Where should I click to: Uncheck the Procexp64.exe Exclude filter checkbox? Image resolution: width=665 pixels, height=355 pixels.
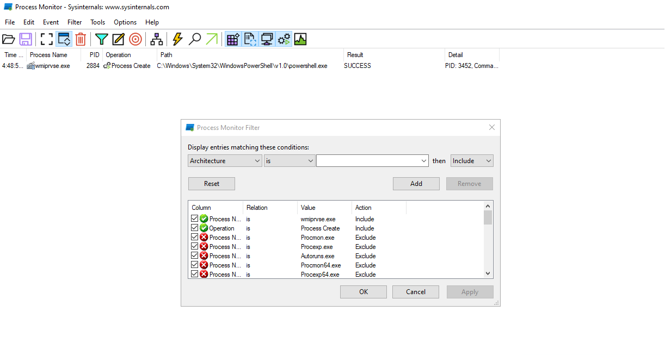pos(195,274)
